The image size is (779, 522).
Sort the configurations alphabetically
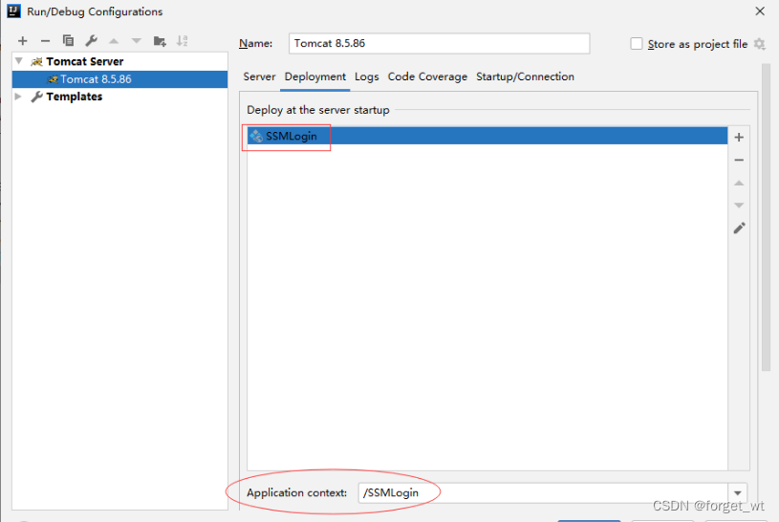click(x=183, y=41)
